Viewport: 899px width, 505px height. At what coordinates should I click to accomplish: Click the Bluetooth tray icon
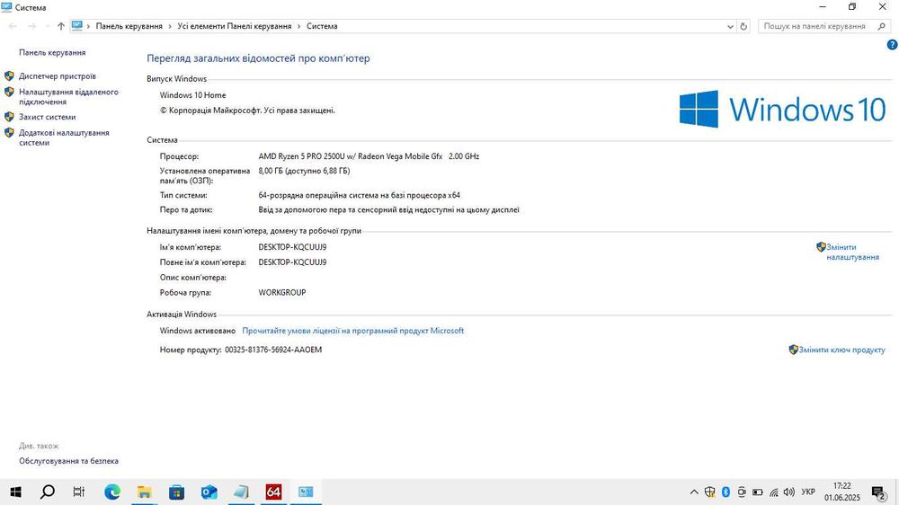pos(725,492)
